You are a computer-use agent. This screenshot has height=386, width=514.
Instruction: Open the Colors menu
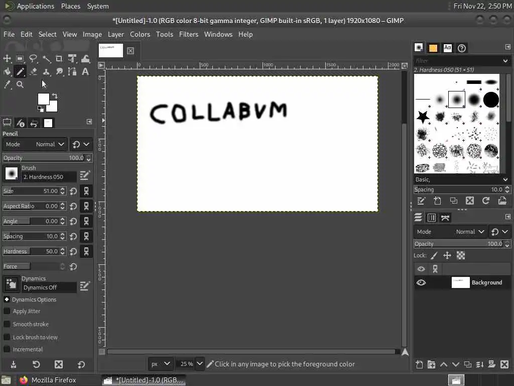tap(140, 35)
